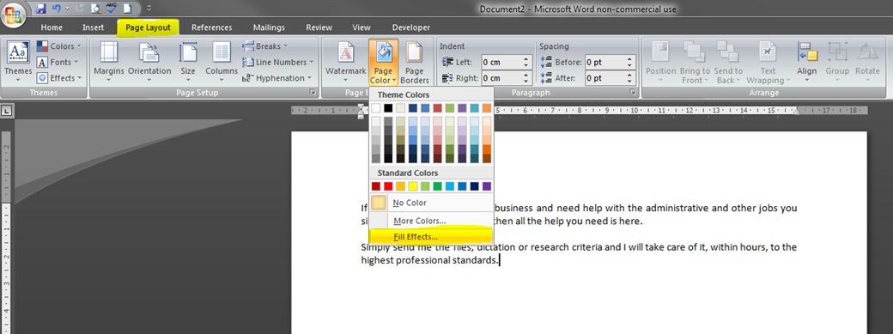This screenshot has width=893, height=334.
Task: Click the Rotate objects icon
Action: coord(867,61)
